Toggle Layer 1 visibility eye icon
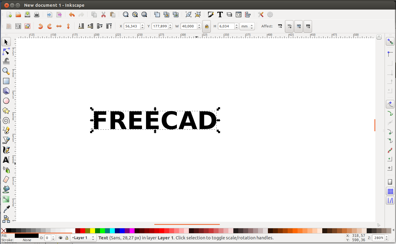The width and height of the screenshot is (396, 244). (60, 238)
